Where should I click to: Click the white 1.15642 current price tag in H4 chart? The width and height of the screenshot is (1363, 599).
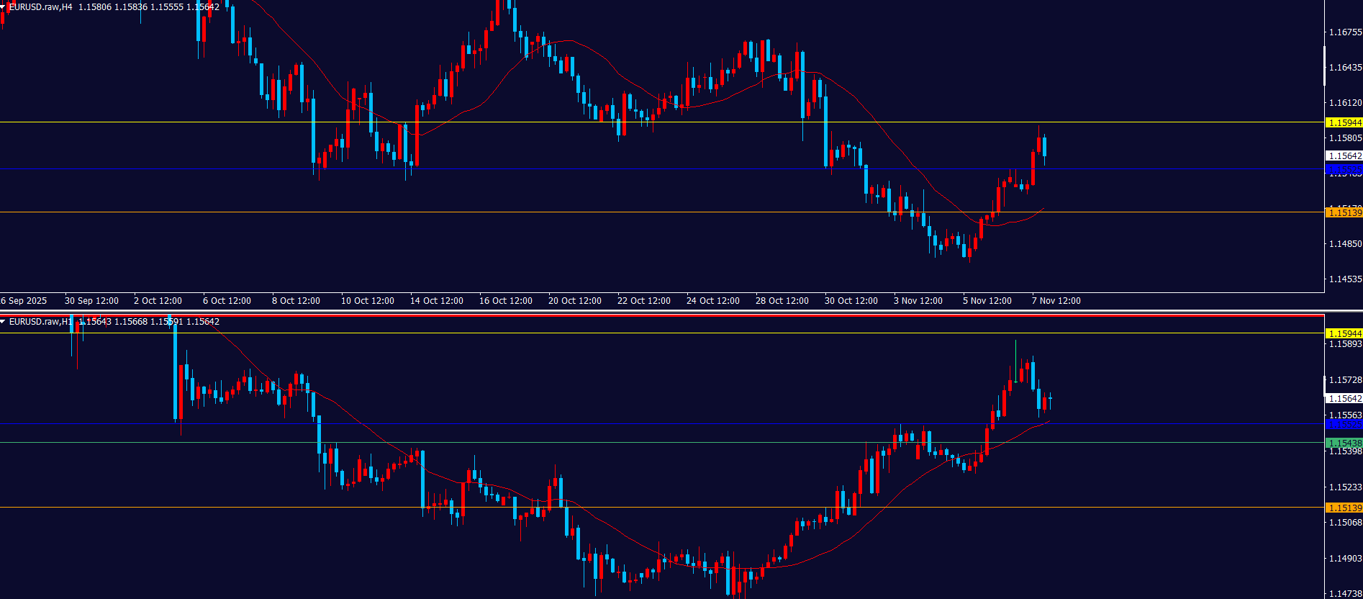point(1344,156)
